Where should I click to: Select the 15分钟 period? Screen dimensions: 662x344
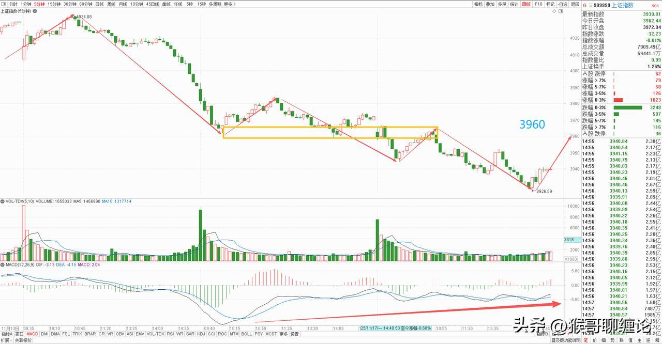click(x=54, y=4)
